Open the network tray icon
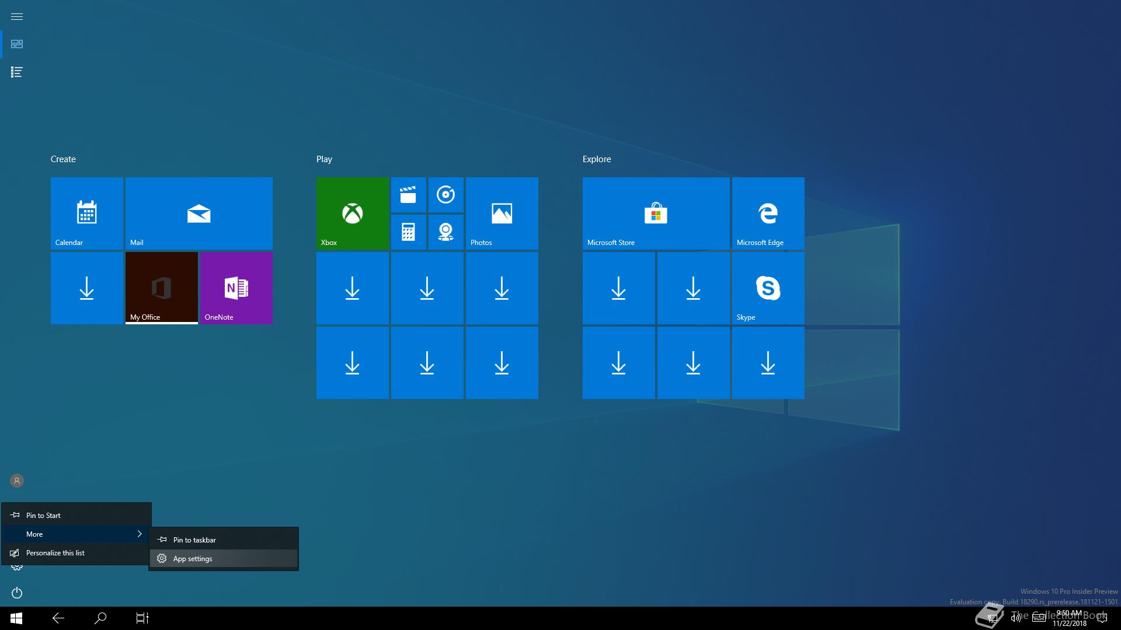The image size is (1121, 630). [992, 618]
